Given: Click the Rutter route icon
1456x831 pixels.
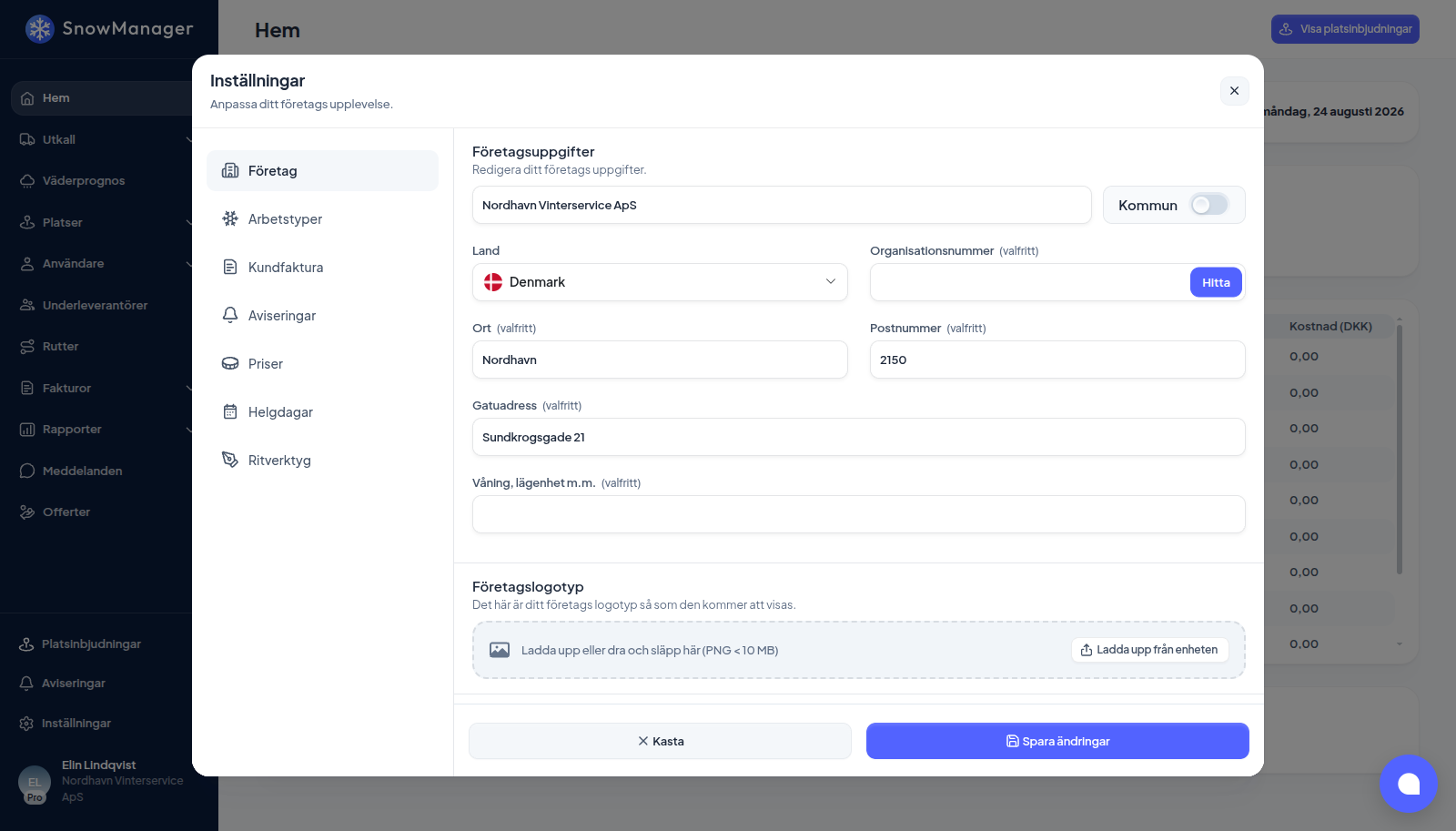Looking at the screenshot, I should tap(27, 347).
